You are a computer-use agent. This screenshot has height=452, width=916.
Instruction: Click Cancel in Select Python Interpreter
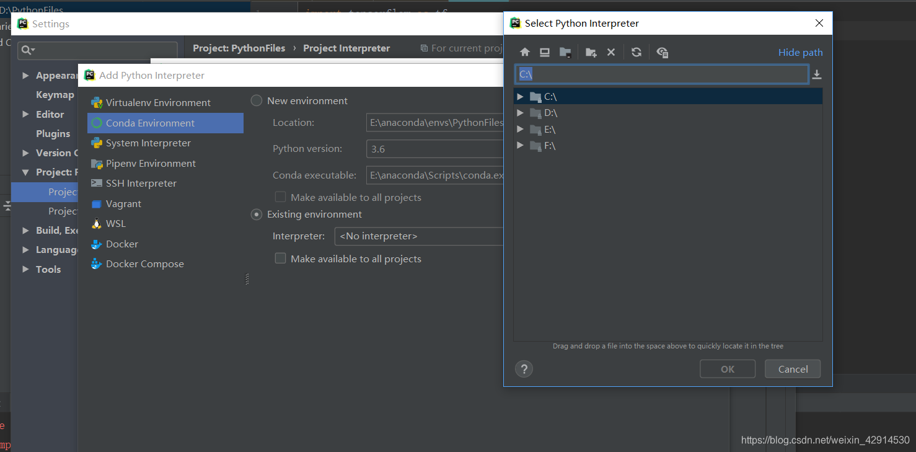click(x=793, y=369)
